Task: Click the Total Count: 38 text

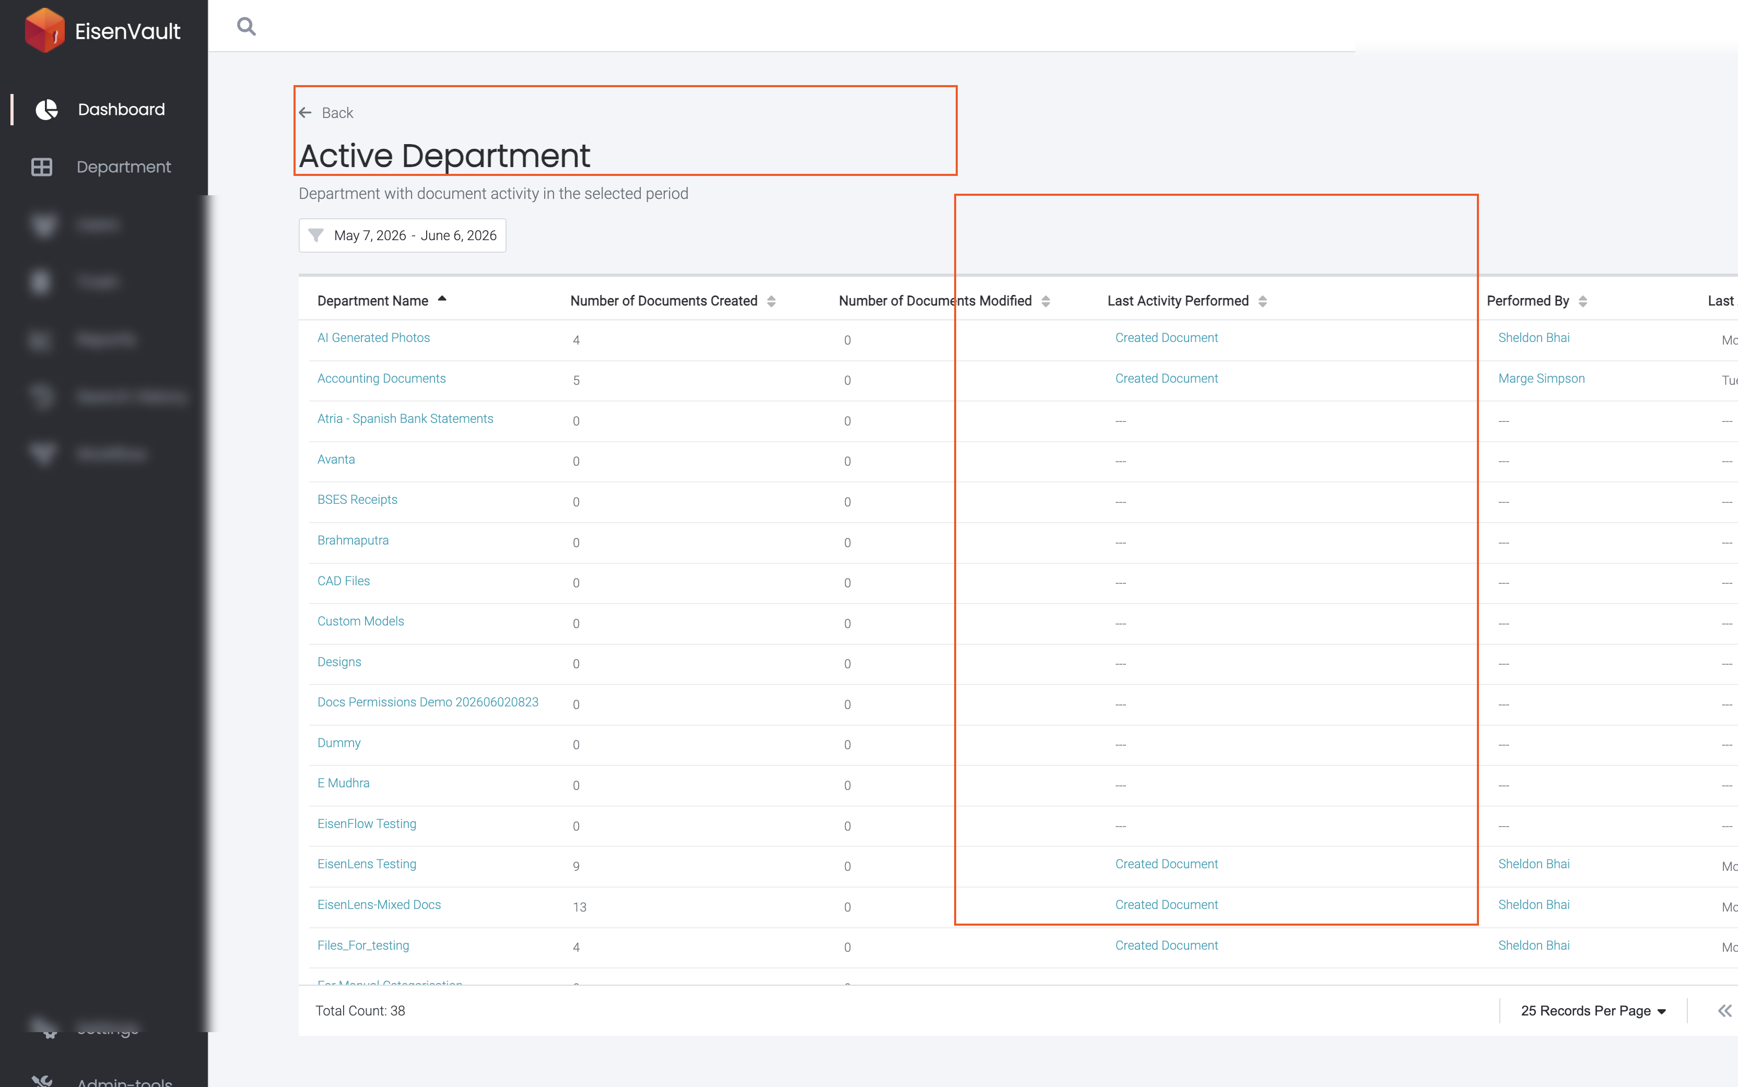Action: point(359,1010)
